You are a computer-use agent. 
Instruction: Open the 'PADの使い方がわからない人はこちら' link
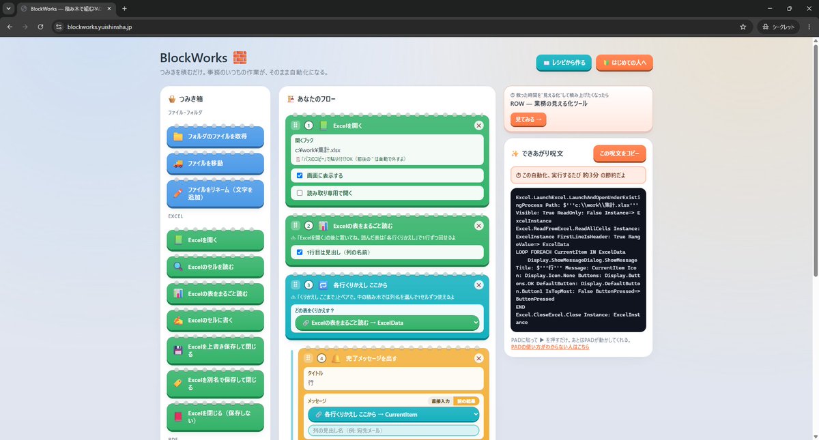click(x=550, y=347)
